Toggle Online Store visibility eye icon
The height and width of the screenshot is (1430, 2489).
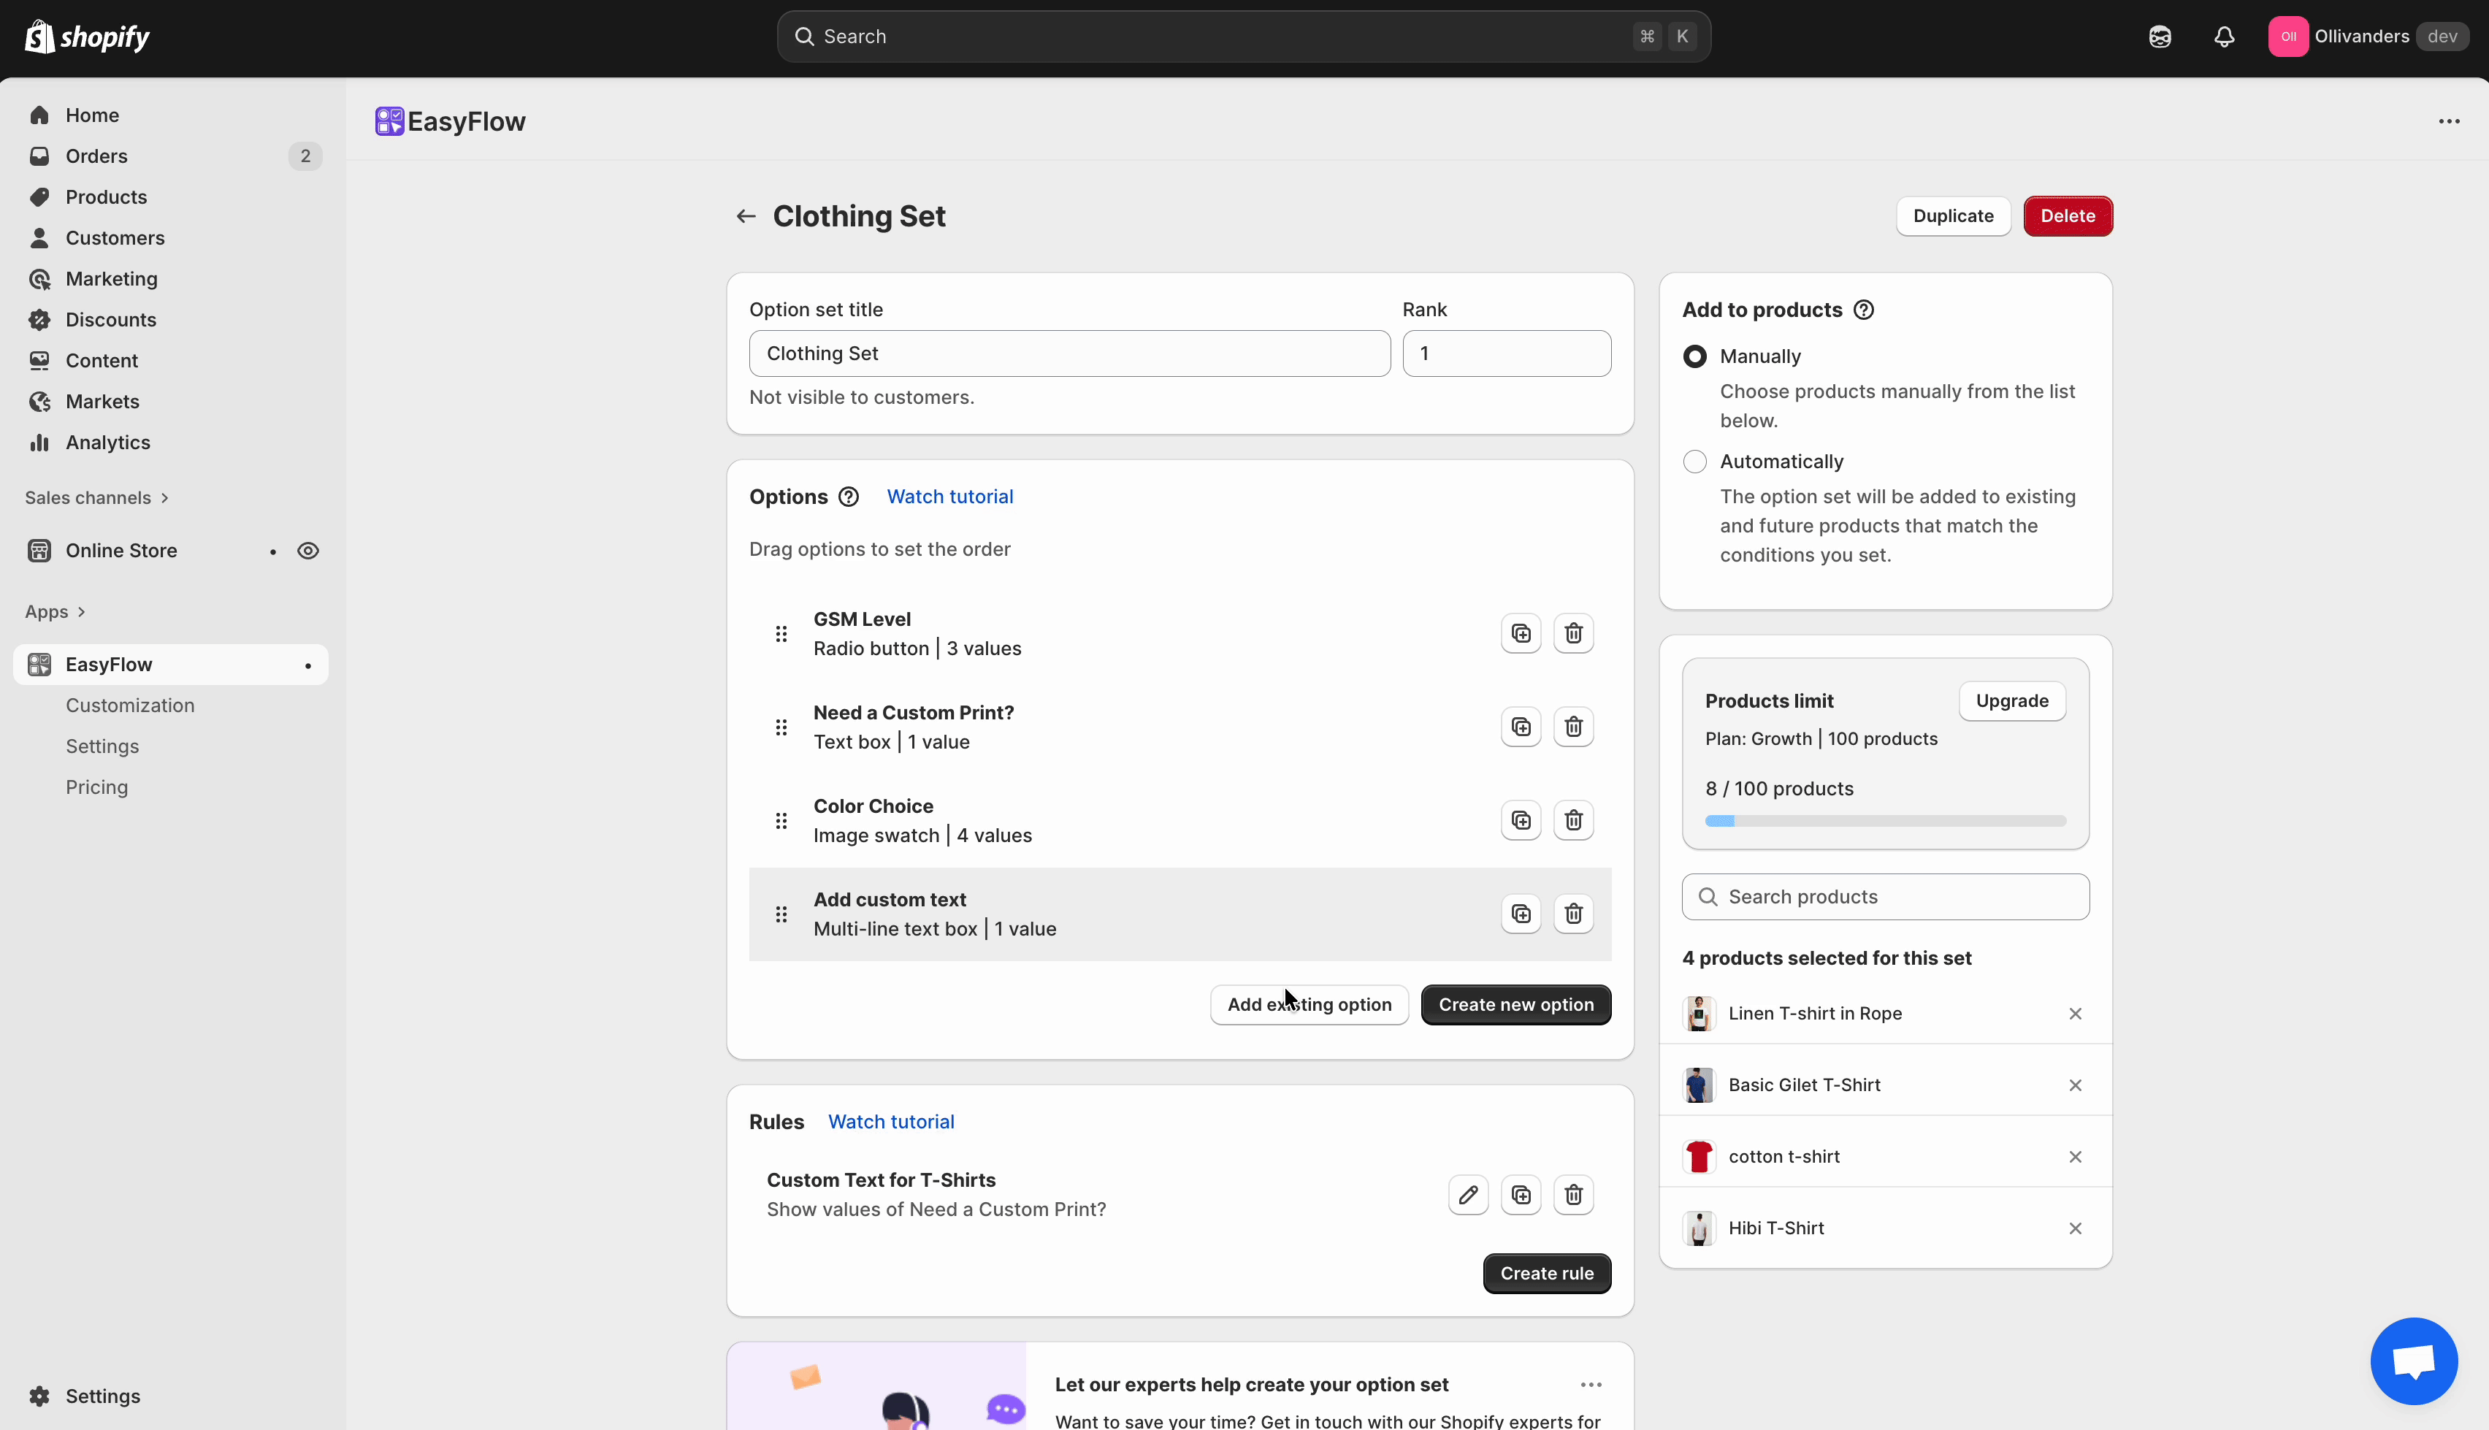pyautogui.click(x=308, y=550)
